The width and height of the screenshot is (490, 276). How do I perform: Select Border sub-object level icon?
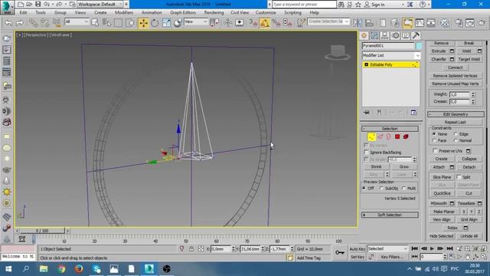[x=389, y=136]
